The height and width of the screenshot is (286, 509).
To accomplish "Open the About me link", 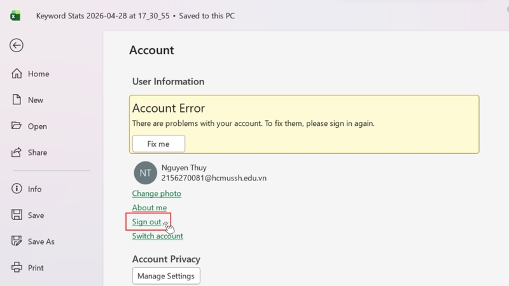I will click(x=150, y=208).
